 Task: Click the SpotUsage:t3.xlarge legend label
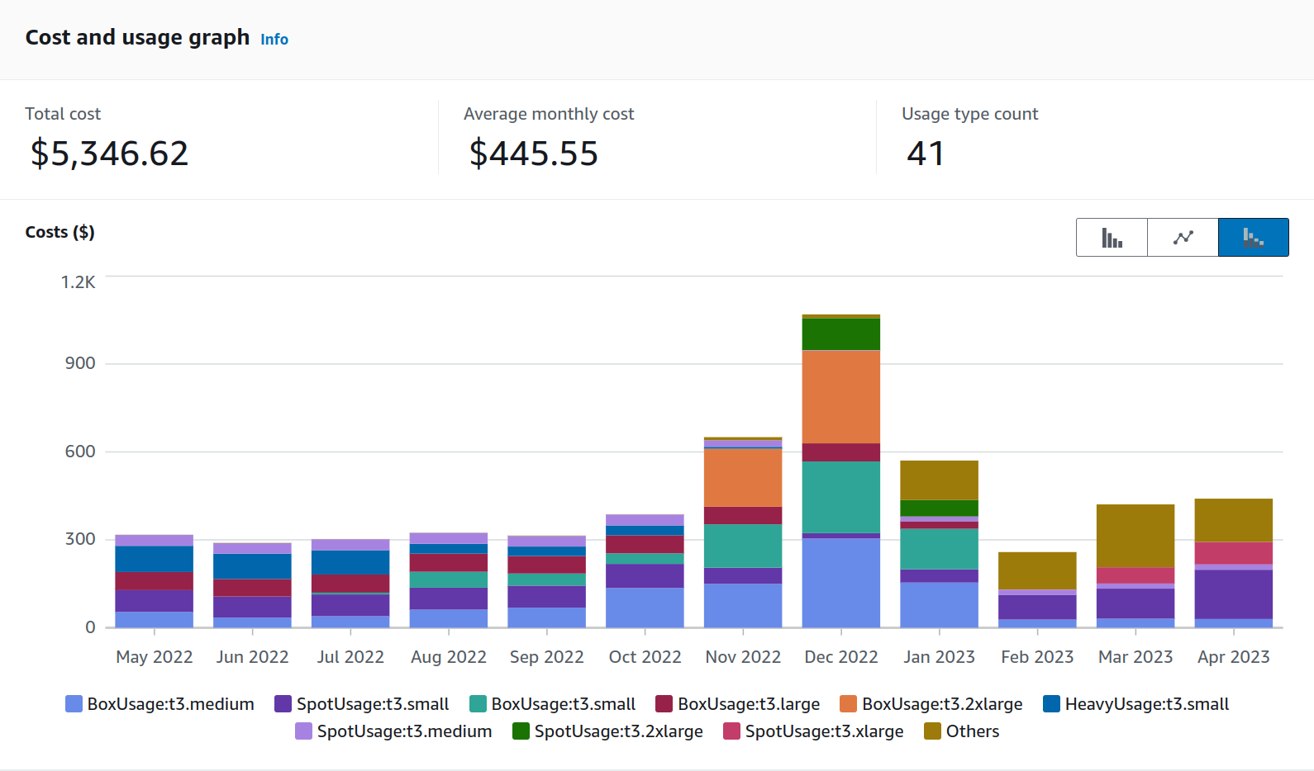[x=824, y=731]
